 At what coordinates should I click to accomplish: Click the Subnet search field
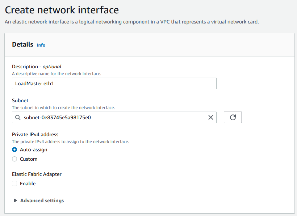(114, 117)
